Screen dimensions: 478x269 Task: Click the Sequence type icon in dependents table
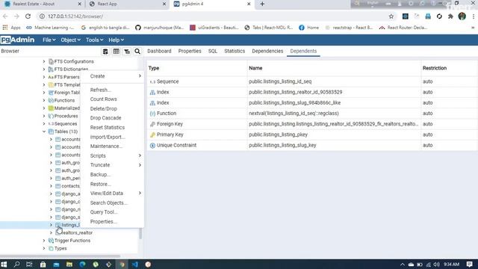(152, 81)
